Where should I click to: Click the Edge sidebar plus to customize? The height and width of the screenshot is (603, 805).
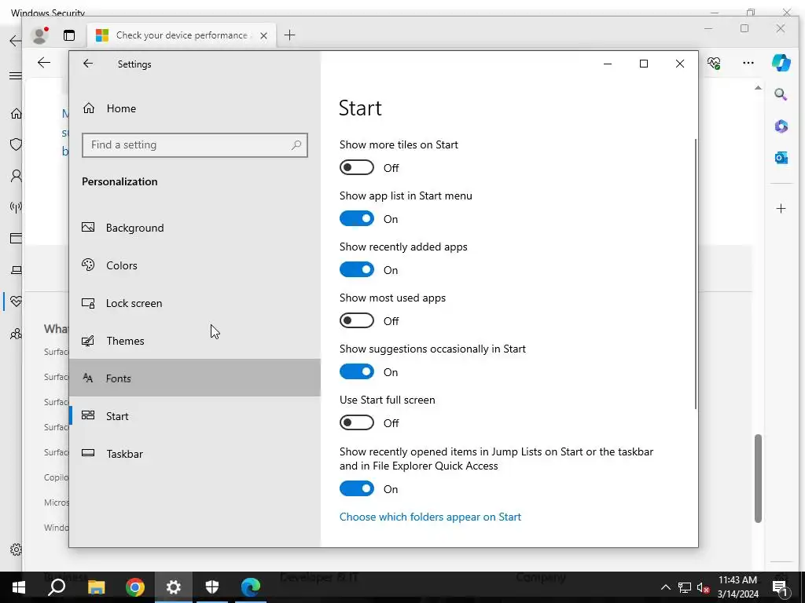pyautogui.click(x=781, y=208)
